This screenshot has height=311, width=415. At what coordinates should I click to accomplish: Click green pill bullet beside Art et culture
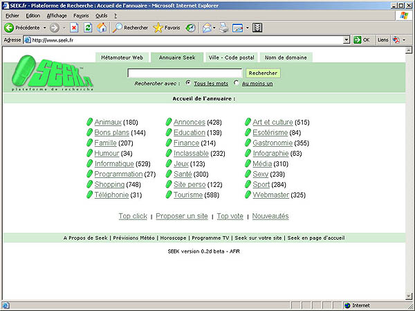click(248, 122)
